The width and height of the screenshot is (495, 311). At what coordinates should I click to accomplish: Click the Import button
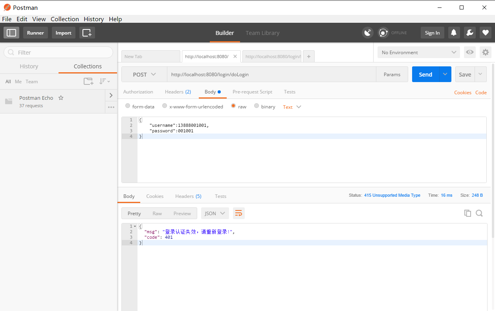(63, 33)
